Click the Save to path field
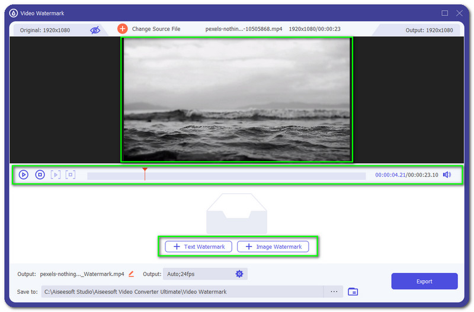The image size is (474, 312). 182,292
